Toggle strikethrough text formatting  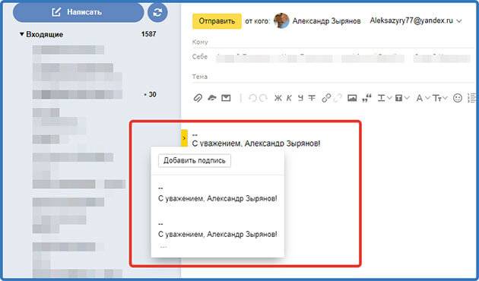312,98
